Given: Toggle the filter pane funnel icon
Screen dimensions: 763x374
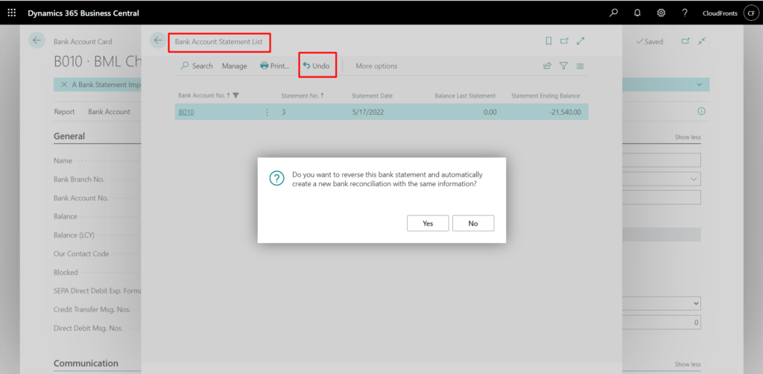Looking at the screenshot, I should 563,66.
